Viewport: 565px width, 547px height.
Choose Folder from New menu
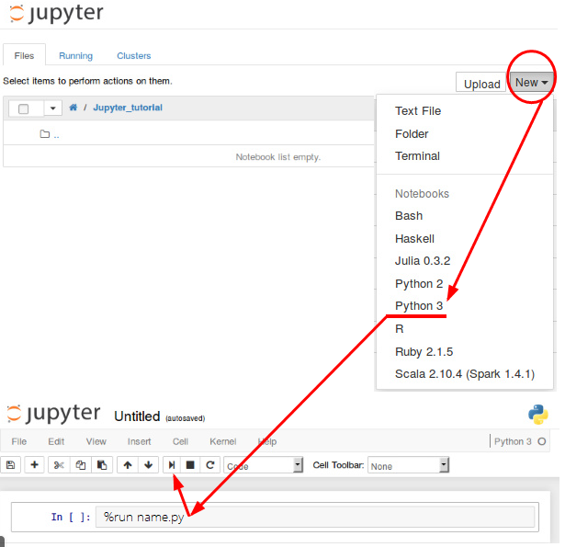(x=412, y=134)
